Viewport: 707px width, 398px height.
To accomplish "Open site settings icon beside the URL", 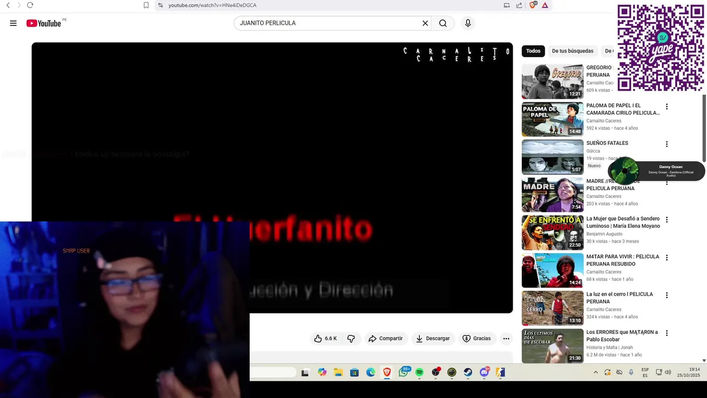I will pyautogui.click(x=160, y=5).
